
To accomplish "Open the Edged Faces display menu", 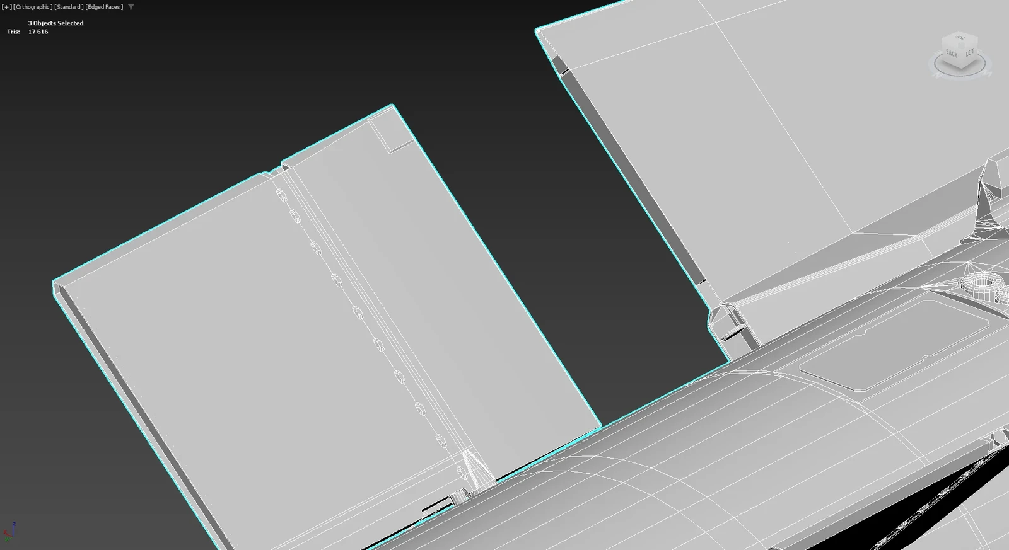I will [x=104, y=7].
